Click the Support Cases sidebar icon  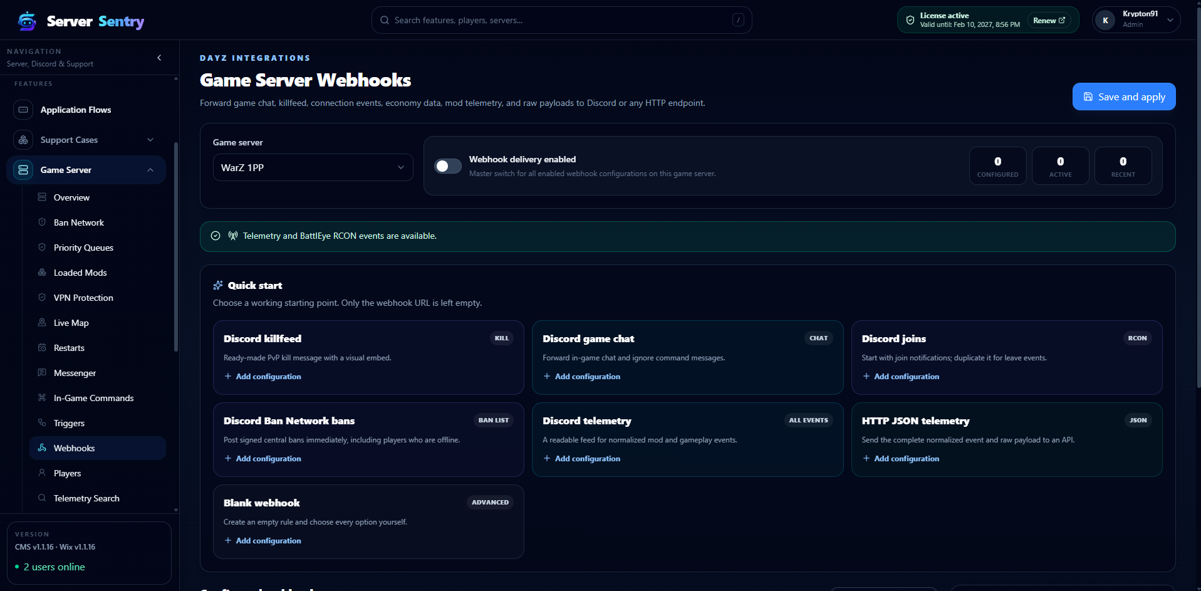click(x=23, y=140)
